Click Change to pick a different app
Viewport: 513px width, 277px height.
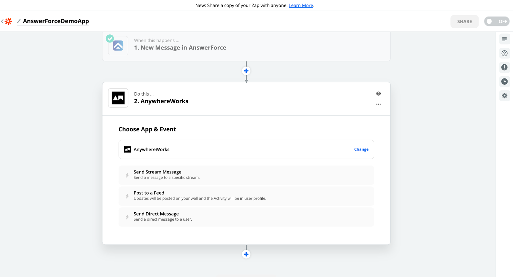[x=361, y=149]
